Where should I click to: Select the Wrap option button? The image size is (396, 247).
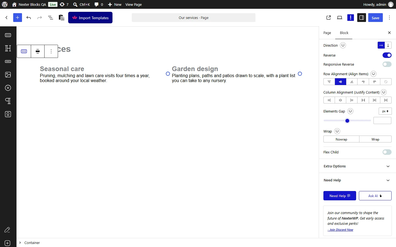(375, 139)
